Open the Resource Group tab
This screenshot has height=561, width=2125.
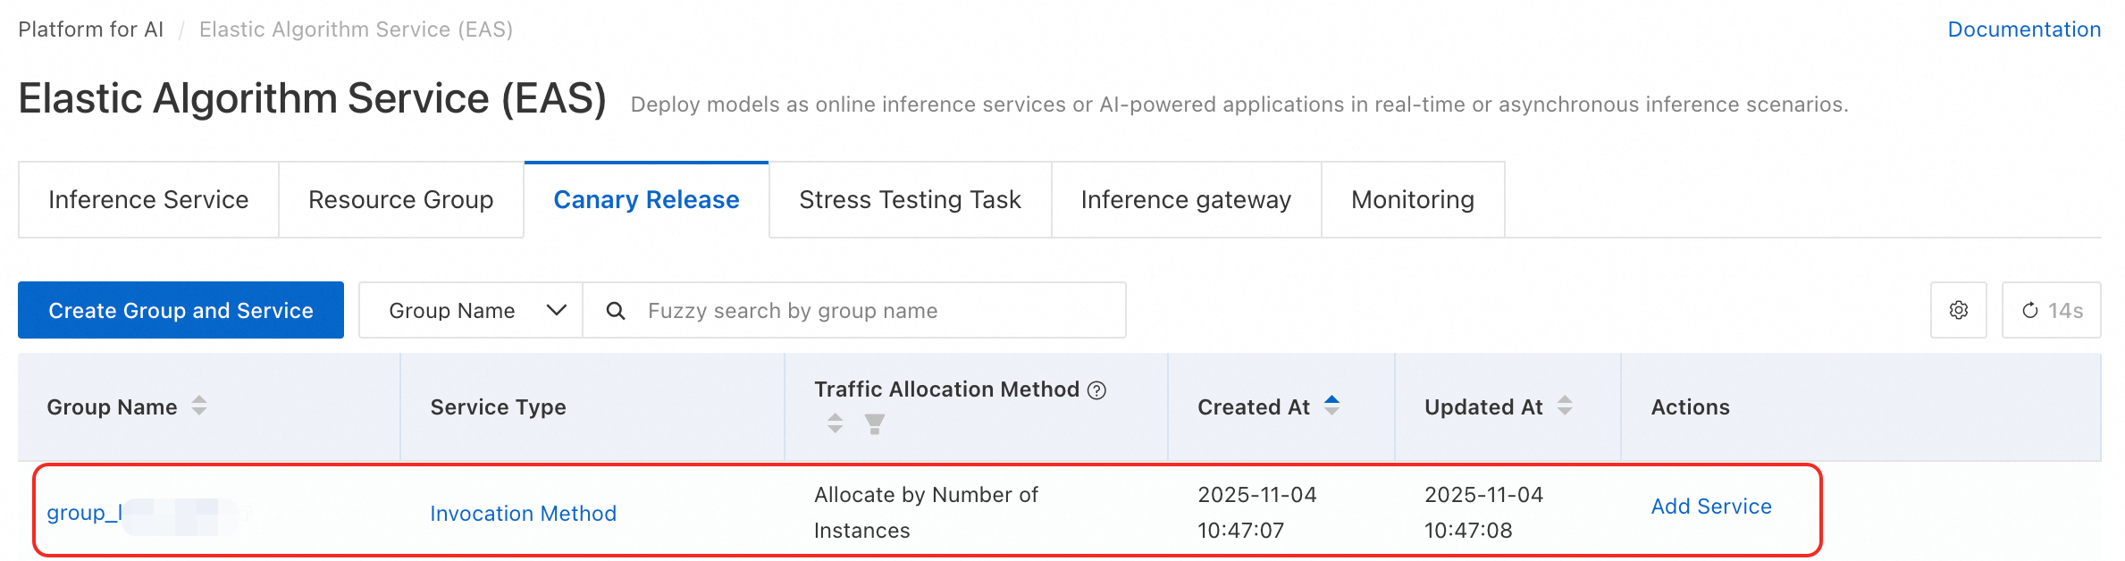[401, 199]
